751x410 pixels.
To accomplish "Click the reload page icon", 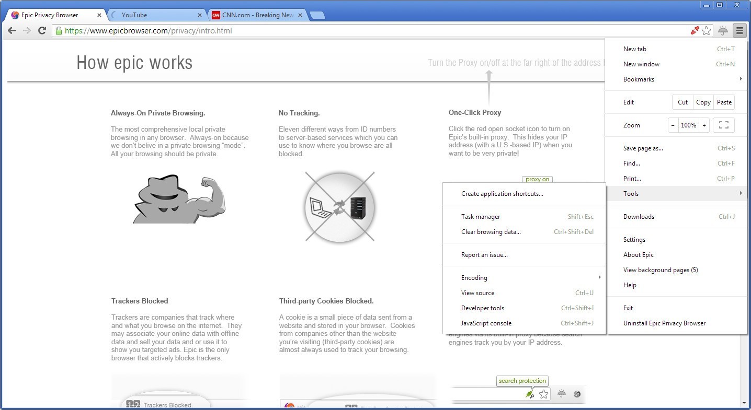I will [x=42, y=30].
